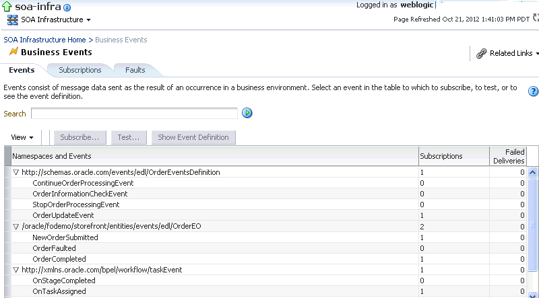Select the bpel/workflow/taskEvent namespace
The height and width of the screenshot is (298, 539).
coord(102,270)
